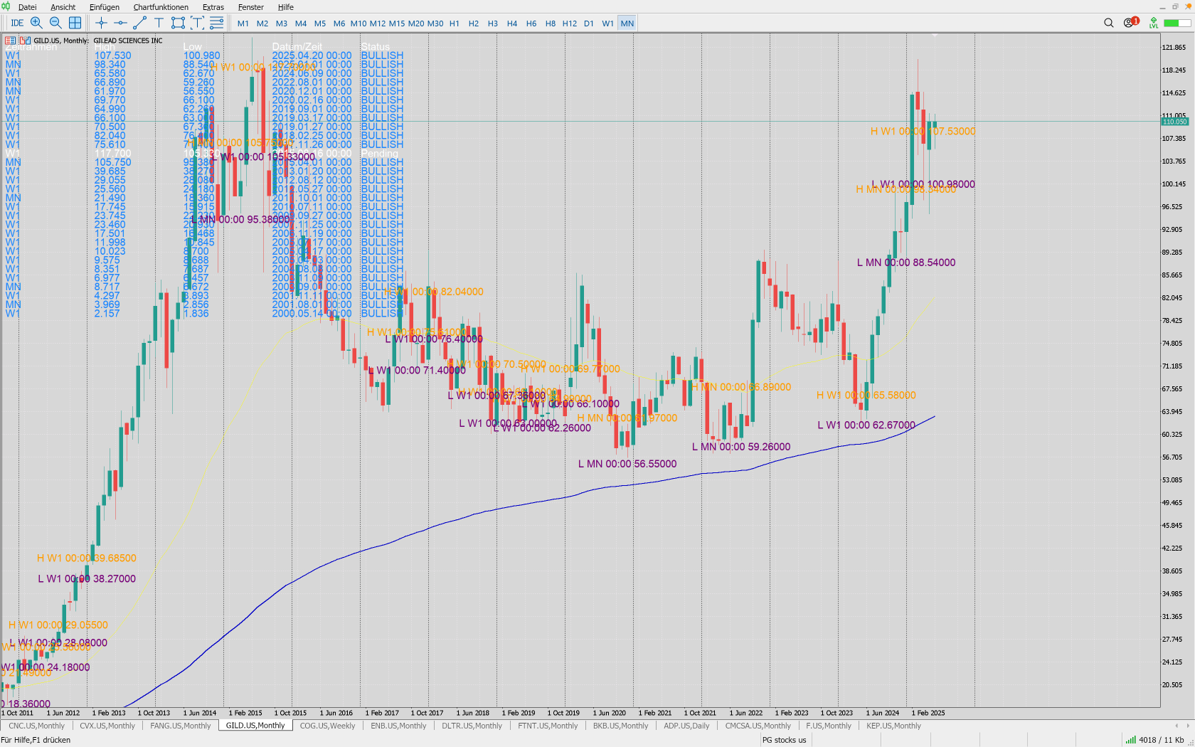The width and height of the screenshot is (1195, 747).
Task: Zoom out of the chart
Action: tap(55, 23)
